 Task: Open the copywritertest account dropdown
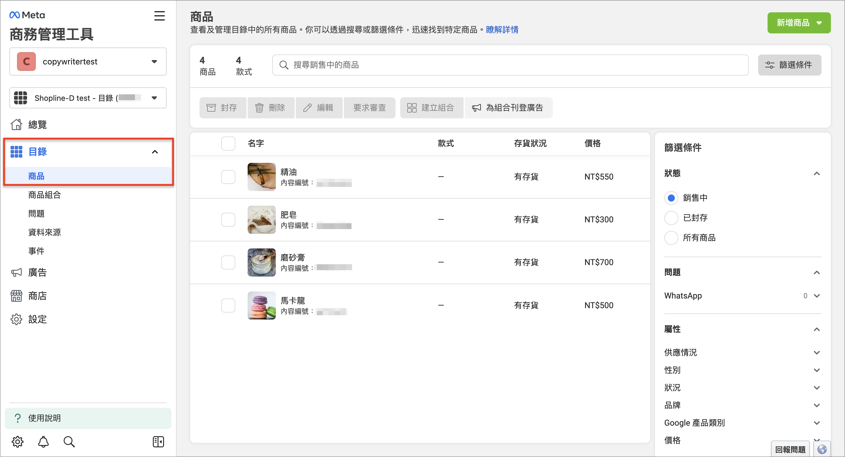[x=88, y=62]
